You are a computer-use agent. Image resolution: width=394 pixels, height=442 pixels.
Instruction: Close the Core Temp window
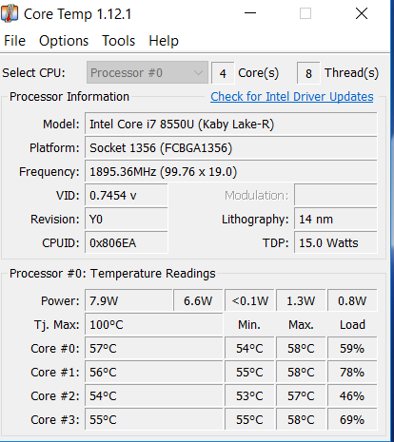pyautogui.click(x=362, y=13)
